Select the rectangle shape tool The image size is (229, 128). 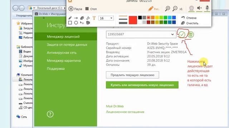pyautogui.click(x=70, y=23)
